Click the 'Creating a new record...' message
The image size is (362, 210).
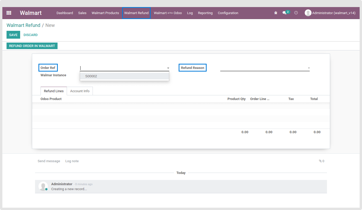point(69,189)
